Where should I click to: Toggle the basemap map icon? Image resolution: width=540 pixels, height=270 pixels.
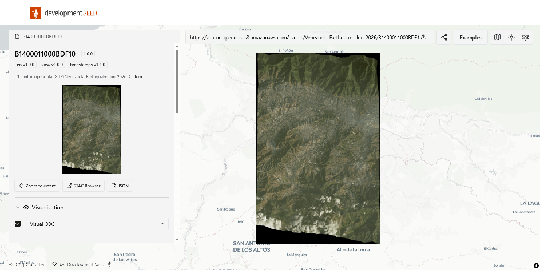point(497,37)
